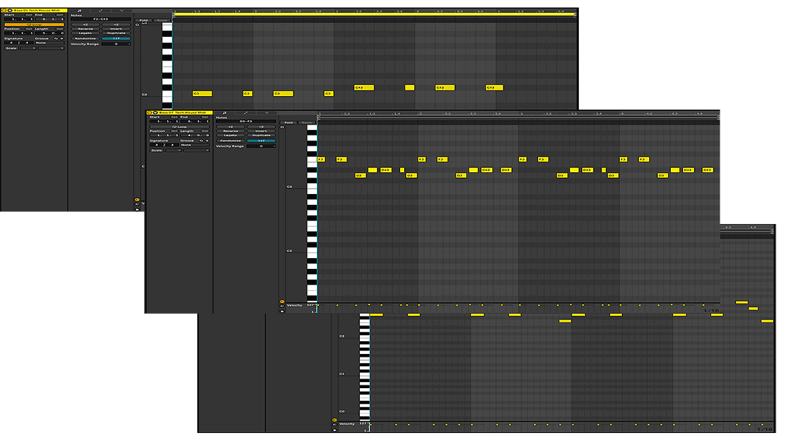Click commit groove icon in Bass 07 panel
This screenshot has height=448, width=796.
click(x=207, y=141)
